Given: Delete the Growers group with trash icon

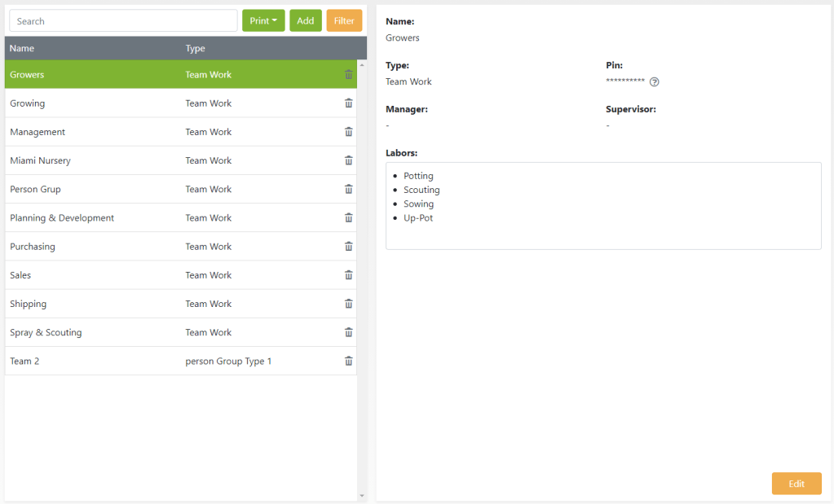Looking at the screenshot, I should (x=349, y=75).
